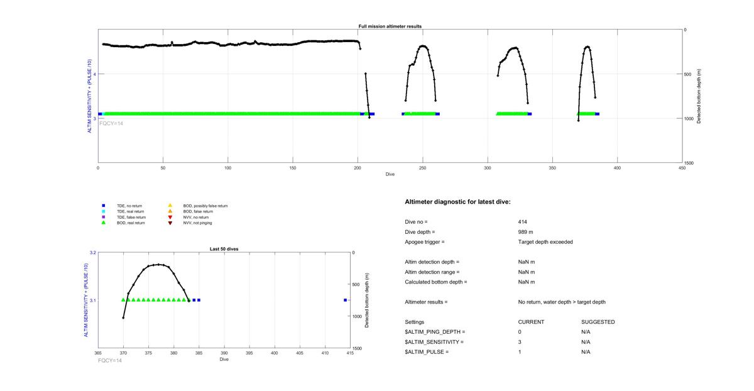
Task: Select the 'NVV, no return' legend label
Action: [196, 217]
